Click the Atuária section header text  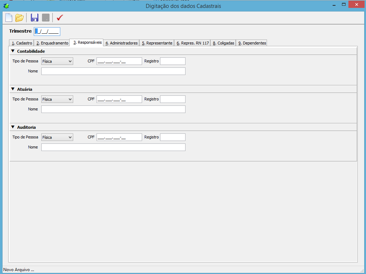click(24, 89)
